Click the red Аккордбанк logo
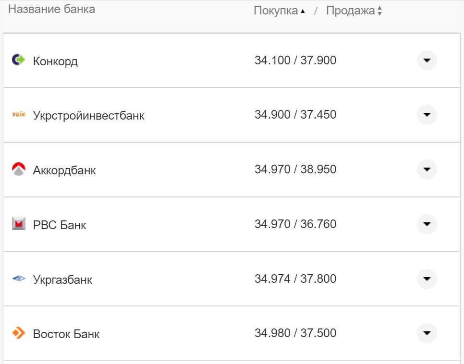 (17, 170)
